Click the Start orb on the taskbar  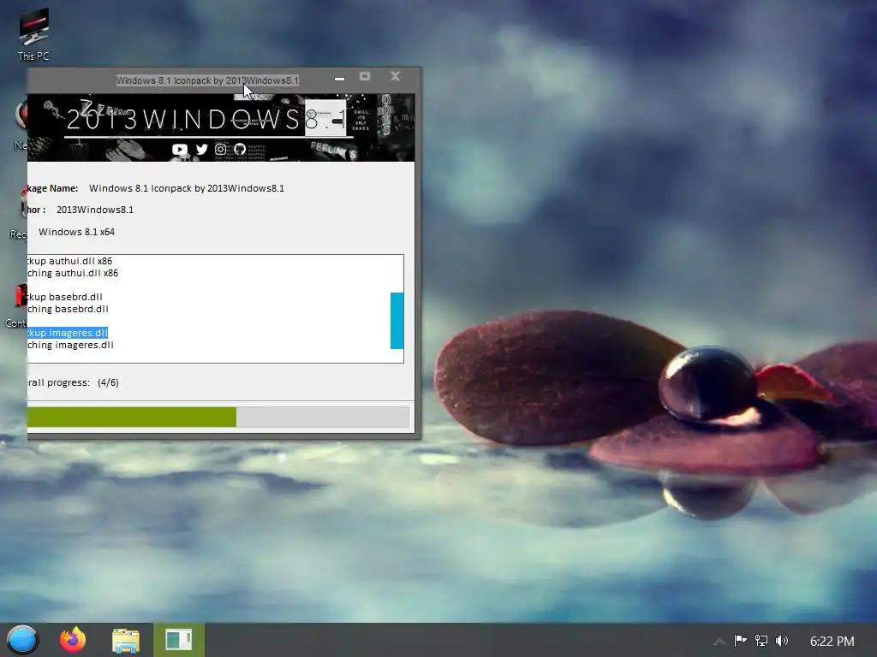click(22, 640)
